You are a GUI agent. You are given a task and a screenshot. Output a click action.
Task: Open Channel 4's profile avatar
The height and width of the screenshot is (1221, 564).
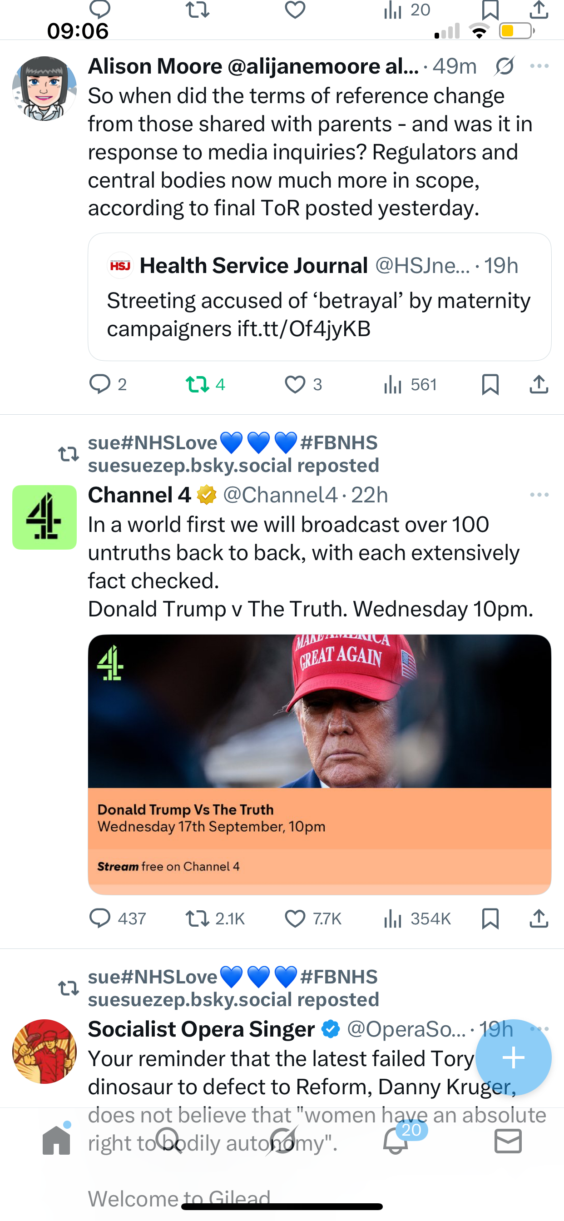(45, 517)
